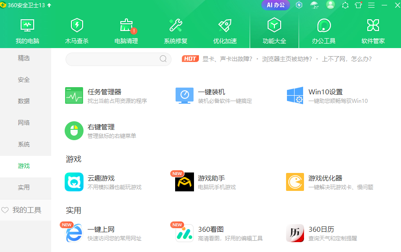Launch 游戏助手 icon
Image resolution: width=401 pixels, height=252 pixels.
(x=185, y=182)
